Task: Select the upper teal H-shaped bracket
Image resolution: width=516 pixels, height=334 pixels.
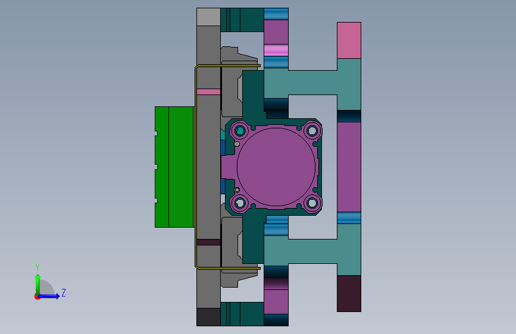Action: click(x=312, y=83)
